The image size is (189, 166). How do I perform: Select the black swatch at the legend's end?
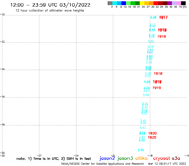(183, 3)
